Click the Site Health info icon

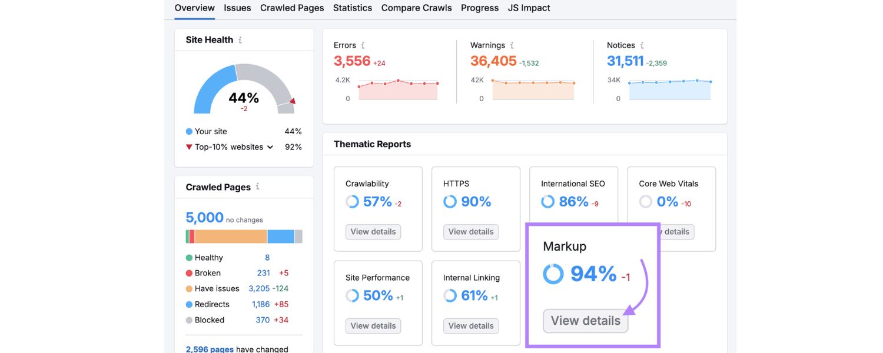[239, 39]
